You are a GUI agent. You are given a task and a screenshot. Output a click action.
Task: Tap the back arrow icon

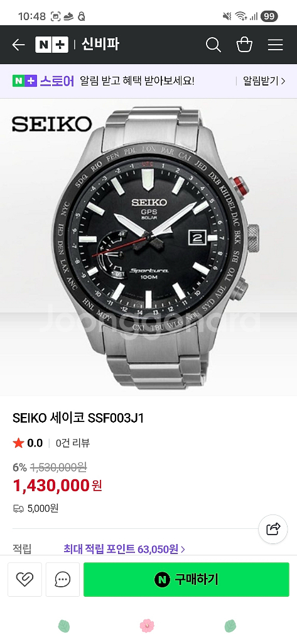pyautogui.click(x=18, y=45)
